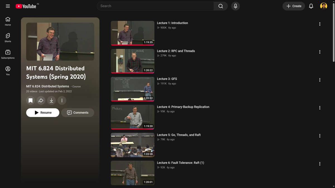Open title Lecture 5: Go, Threads, and Raft

click(179, 135)
